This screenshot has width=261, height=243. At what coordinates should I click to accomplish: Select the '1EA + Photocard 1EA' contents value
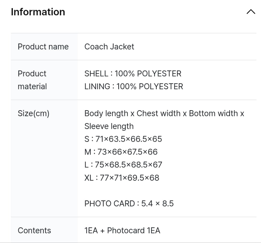122,230
